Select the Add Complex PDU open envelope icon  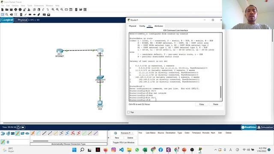coord(48,15)
